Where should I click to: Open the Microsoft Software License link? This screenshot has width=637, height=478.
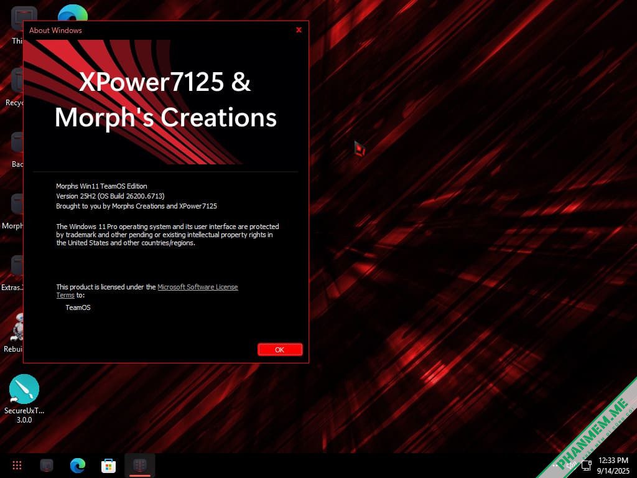pyautogui.click(x=197, y=287)
